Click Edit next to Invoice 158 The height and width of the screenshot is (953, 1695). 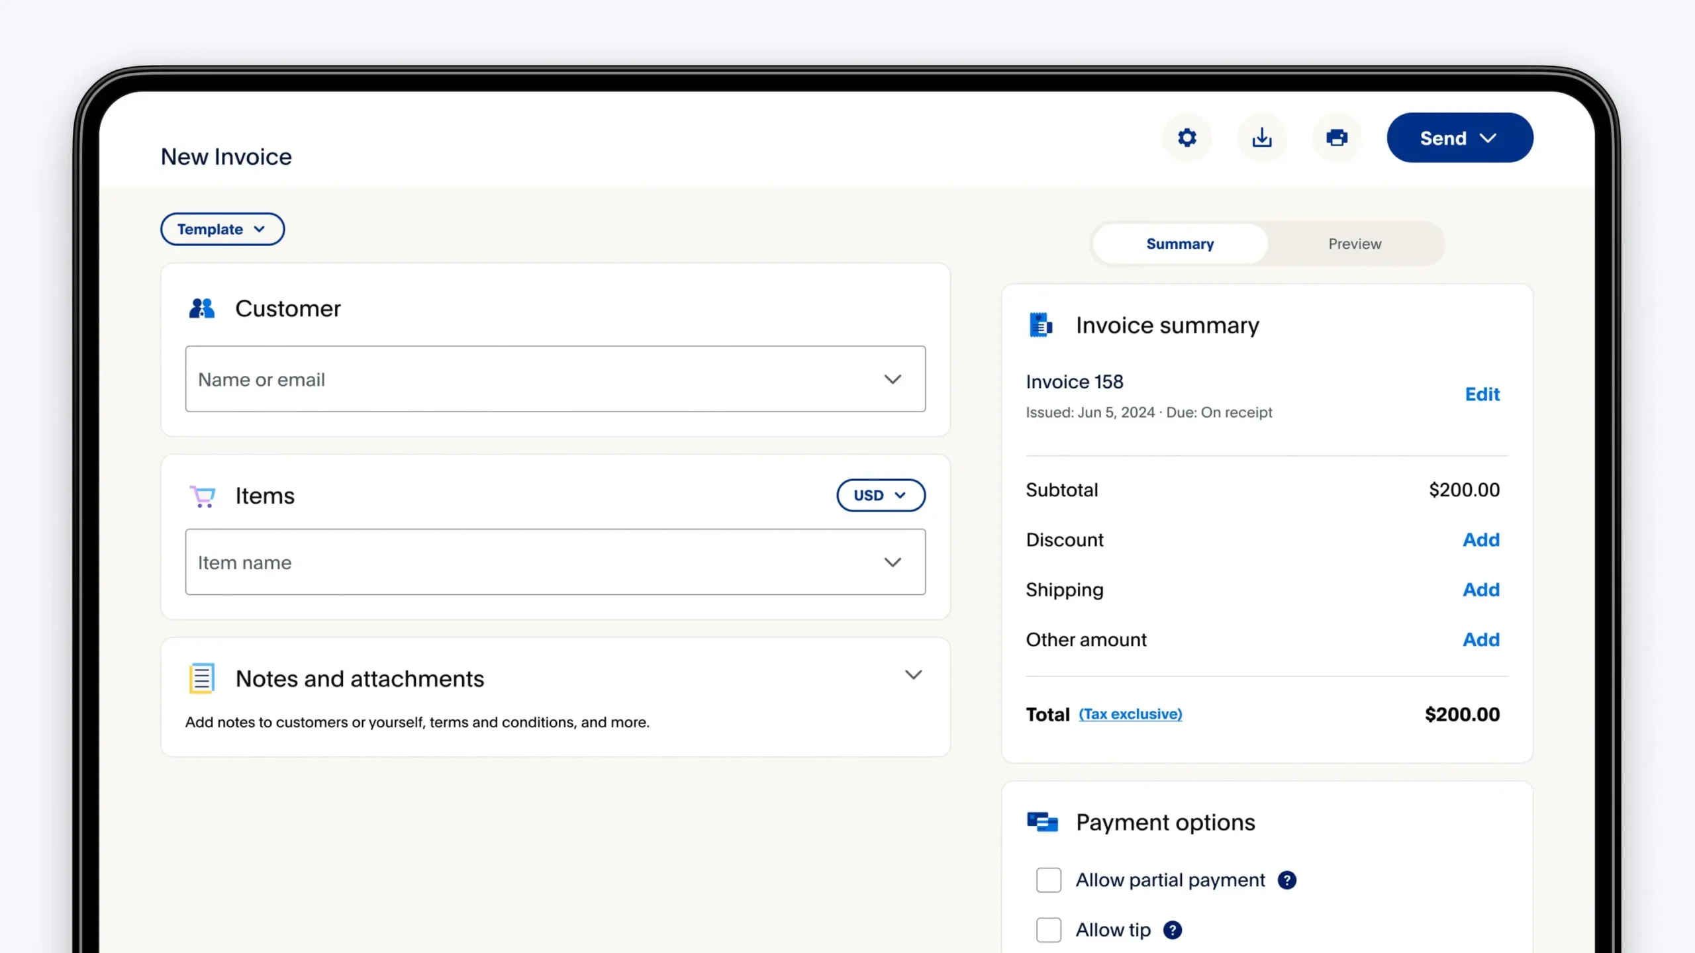click(1482, 394)
